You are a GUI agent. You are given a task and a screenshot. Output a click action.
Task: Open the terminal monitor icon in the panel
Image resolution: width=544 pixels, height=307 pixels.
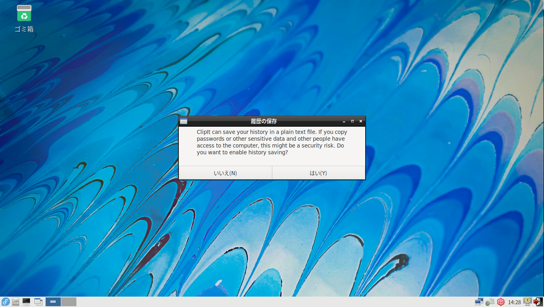(27, 302)
